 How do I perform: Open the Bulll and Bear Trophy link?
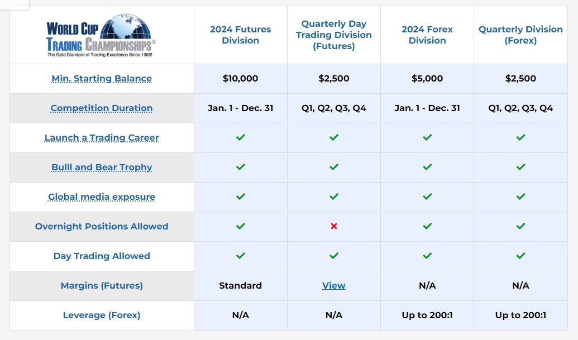(102, 167)
